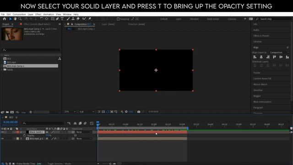This screenshot has height=165, width=293.
Task: Hide the B02.mp4 layer eye
Action: 2,138
